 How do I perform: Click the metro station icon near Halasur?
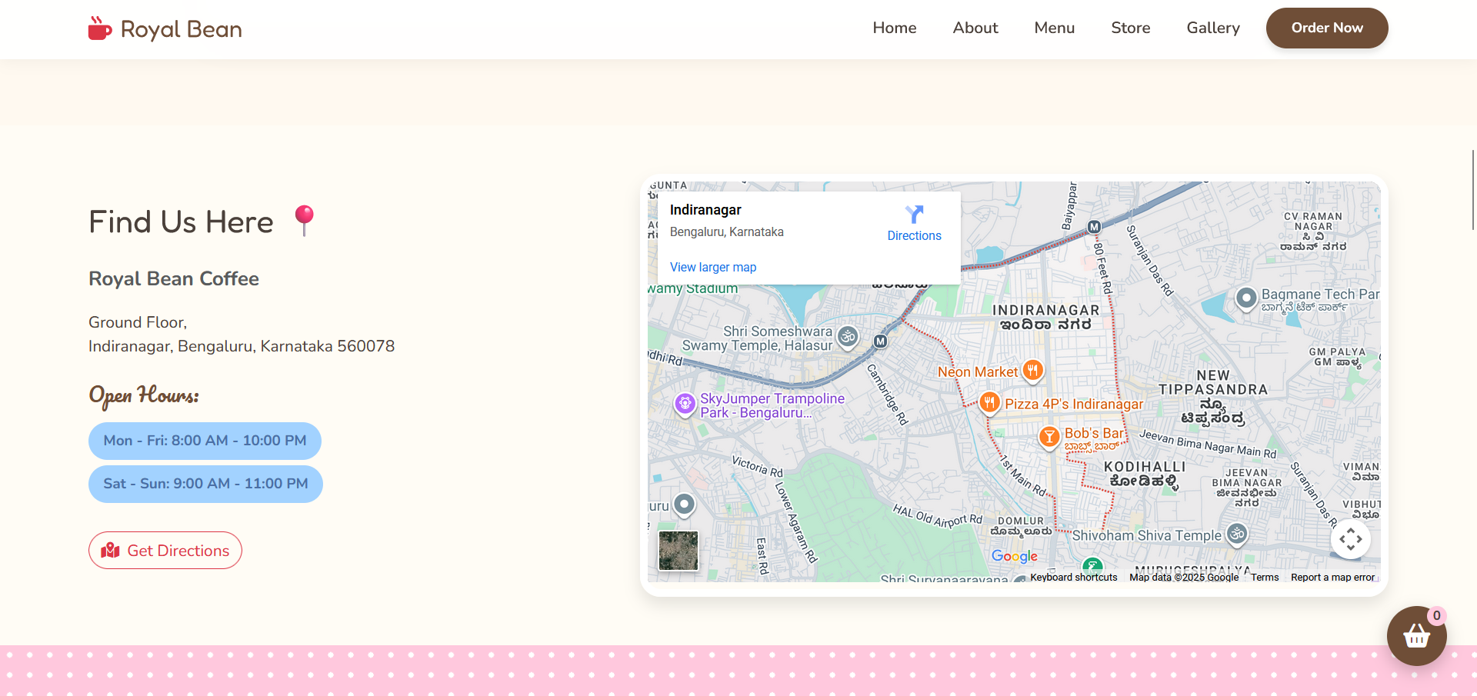pos(879,341)
